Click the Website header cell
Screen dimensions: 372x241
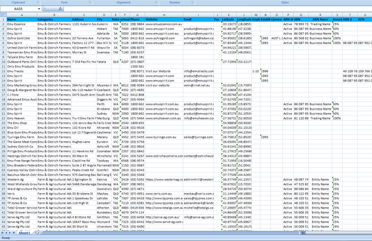pos(164,19)
